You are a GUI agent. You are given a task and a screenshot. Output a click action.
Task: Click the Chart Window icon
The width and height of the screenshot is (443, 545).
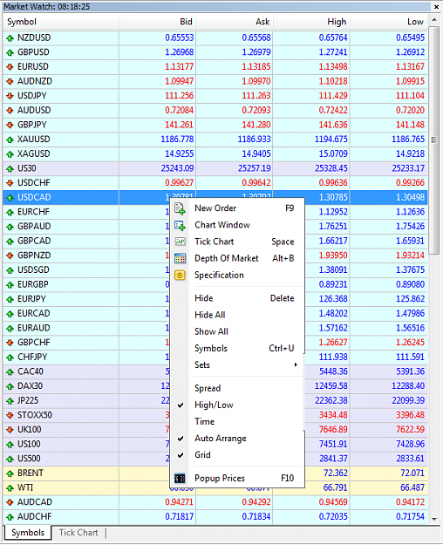click(x=180, y=225)
